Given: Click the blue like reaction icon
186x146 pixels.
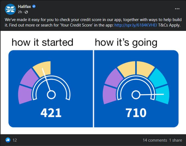Looking at the screenshot, I should coord(8,140).
